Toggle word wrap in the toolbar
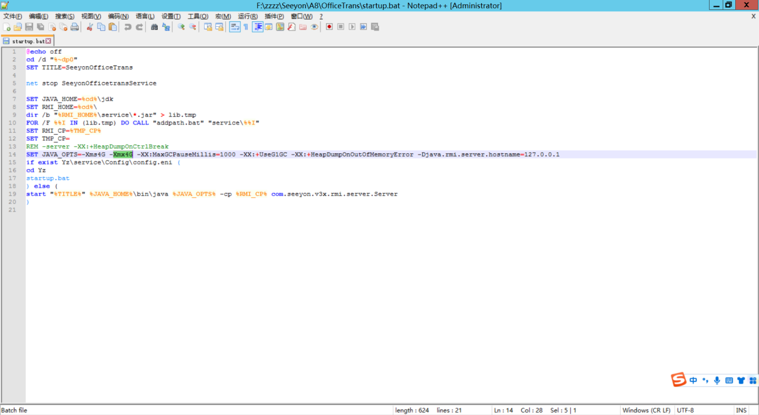 [235, 27]
